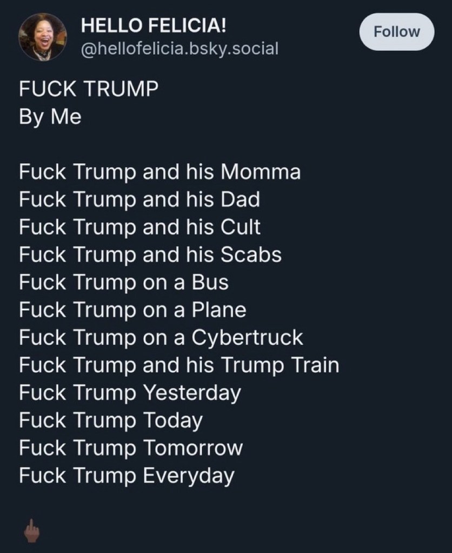Click the all-caps 'FUCK TRUMP' title line
The height and width of the screenshot is (553, 452).
point(89,89)
